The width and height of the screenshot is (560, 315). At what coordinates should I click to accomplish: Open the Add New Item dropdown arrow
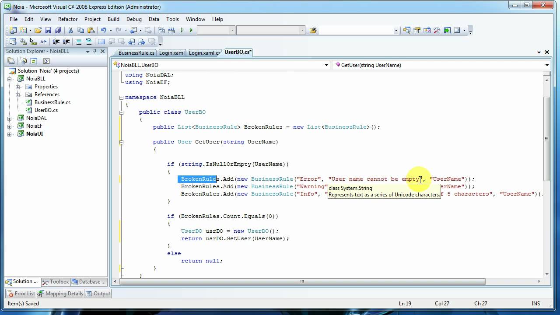click(30, 30)
